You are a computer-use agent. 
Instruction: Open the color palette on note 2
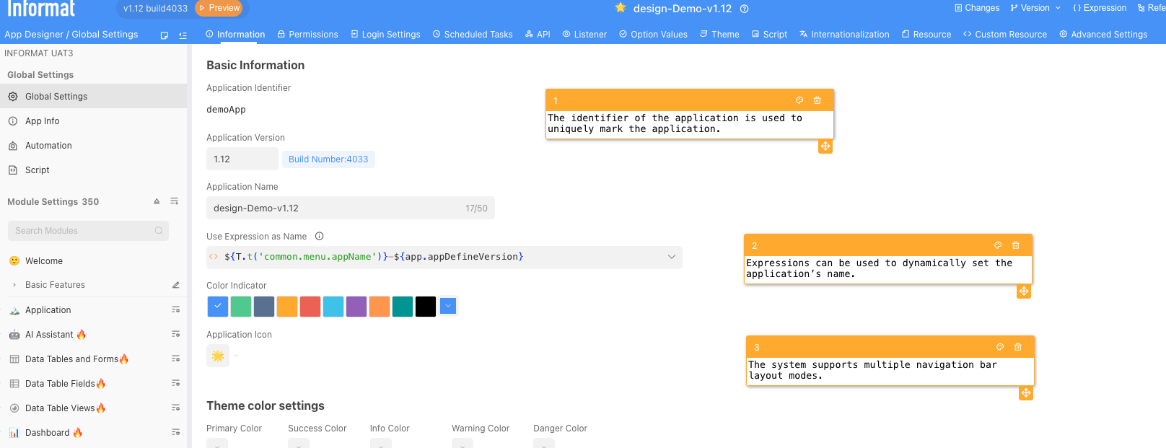998,245
